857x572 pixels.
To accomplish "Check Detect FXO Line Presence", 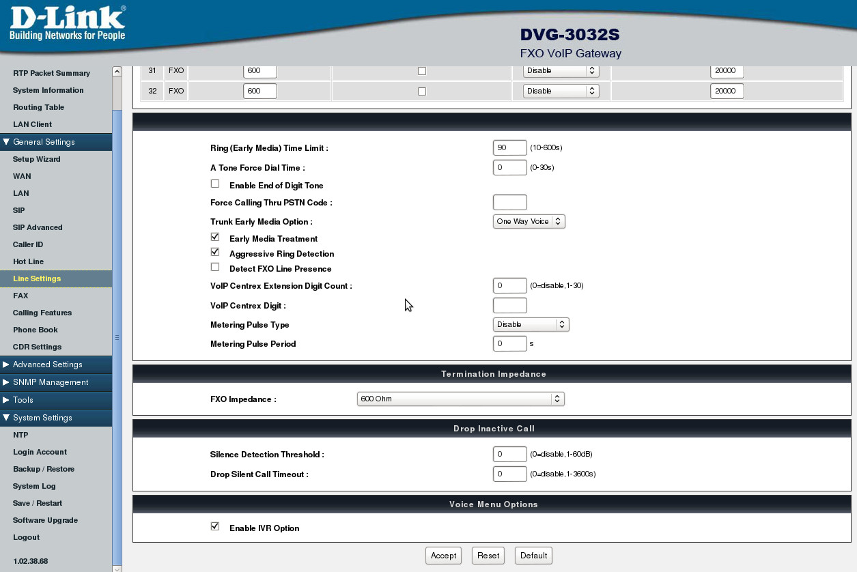I will pos(215,267).
